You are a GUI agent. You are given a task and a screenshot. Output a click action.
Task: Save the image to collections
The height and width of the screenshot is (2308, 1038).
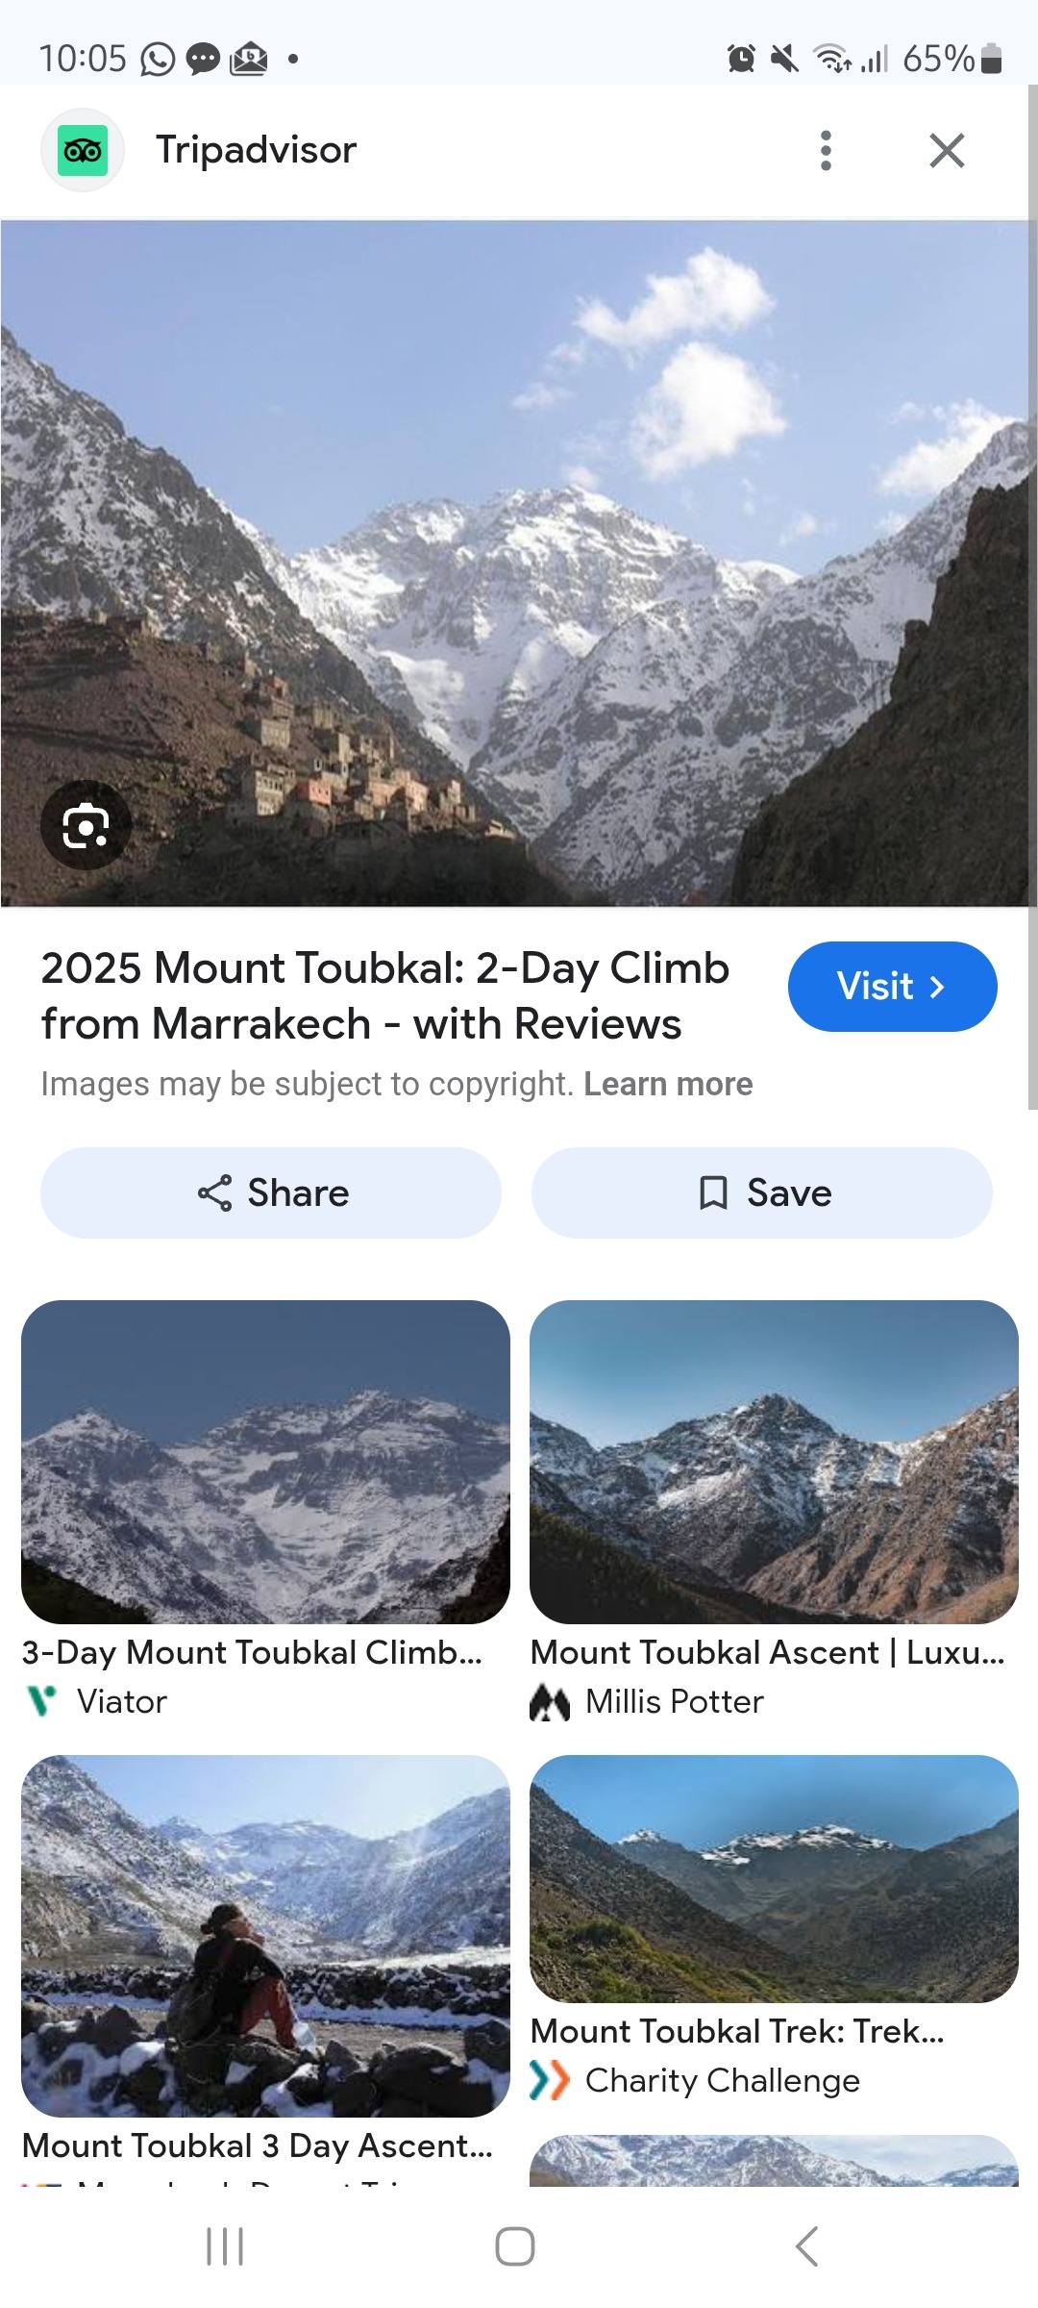762,1193
